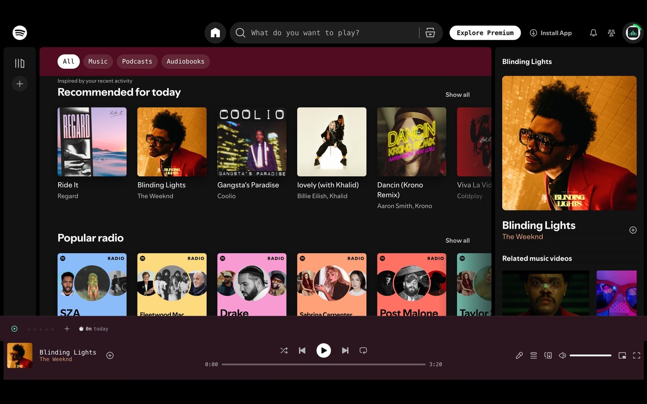This screenshot has height=404, width=647.
Task: Select the Audiobooks filter chip
Action: (x=186, y=62)
